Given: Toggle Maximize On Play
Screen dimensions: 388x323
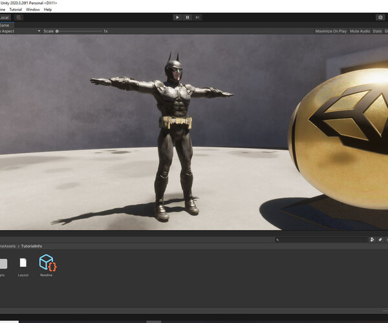Looking at the screenshot, I should click(x=331, y=31).
